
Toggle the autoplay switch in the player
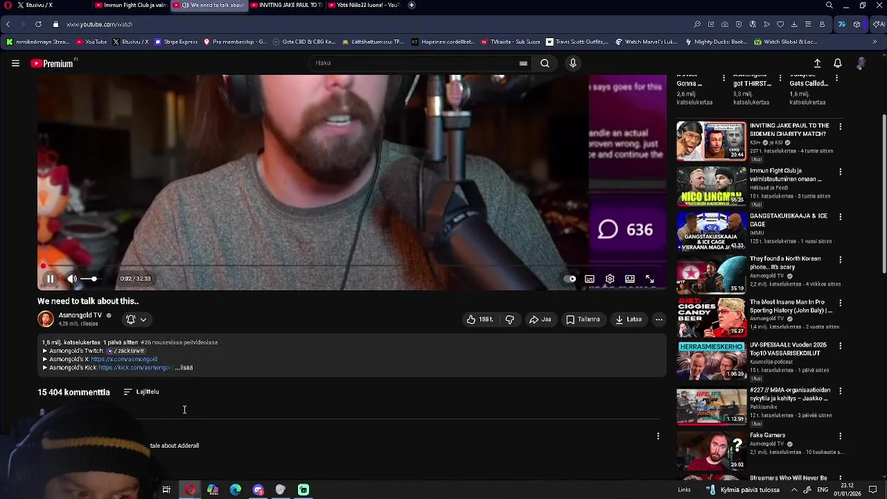click(570, 279)
